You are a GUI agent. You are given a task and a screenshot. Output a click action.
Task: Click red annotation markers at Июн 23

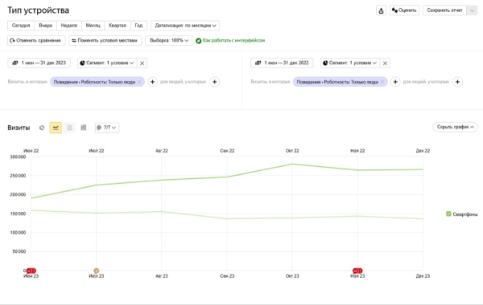(x=31, y=270)
